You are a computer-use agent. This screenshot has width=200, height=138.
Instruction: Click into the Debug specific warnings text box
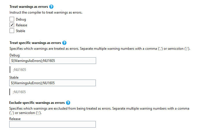click(53, 61)
